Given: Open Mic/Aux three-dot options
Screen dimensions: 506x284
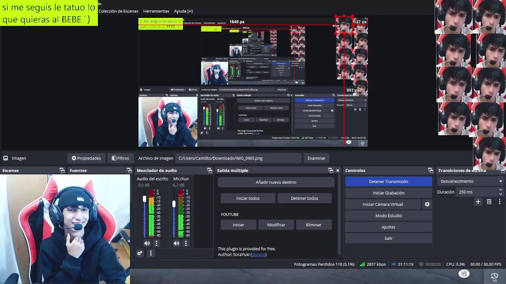Looking at the screenshot, I should point(186,243).
